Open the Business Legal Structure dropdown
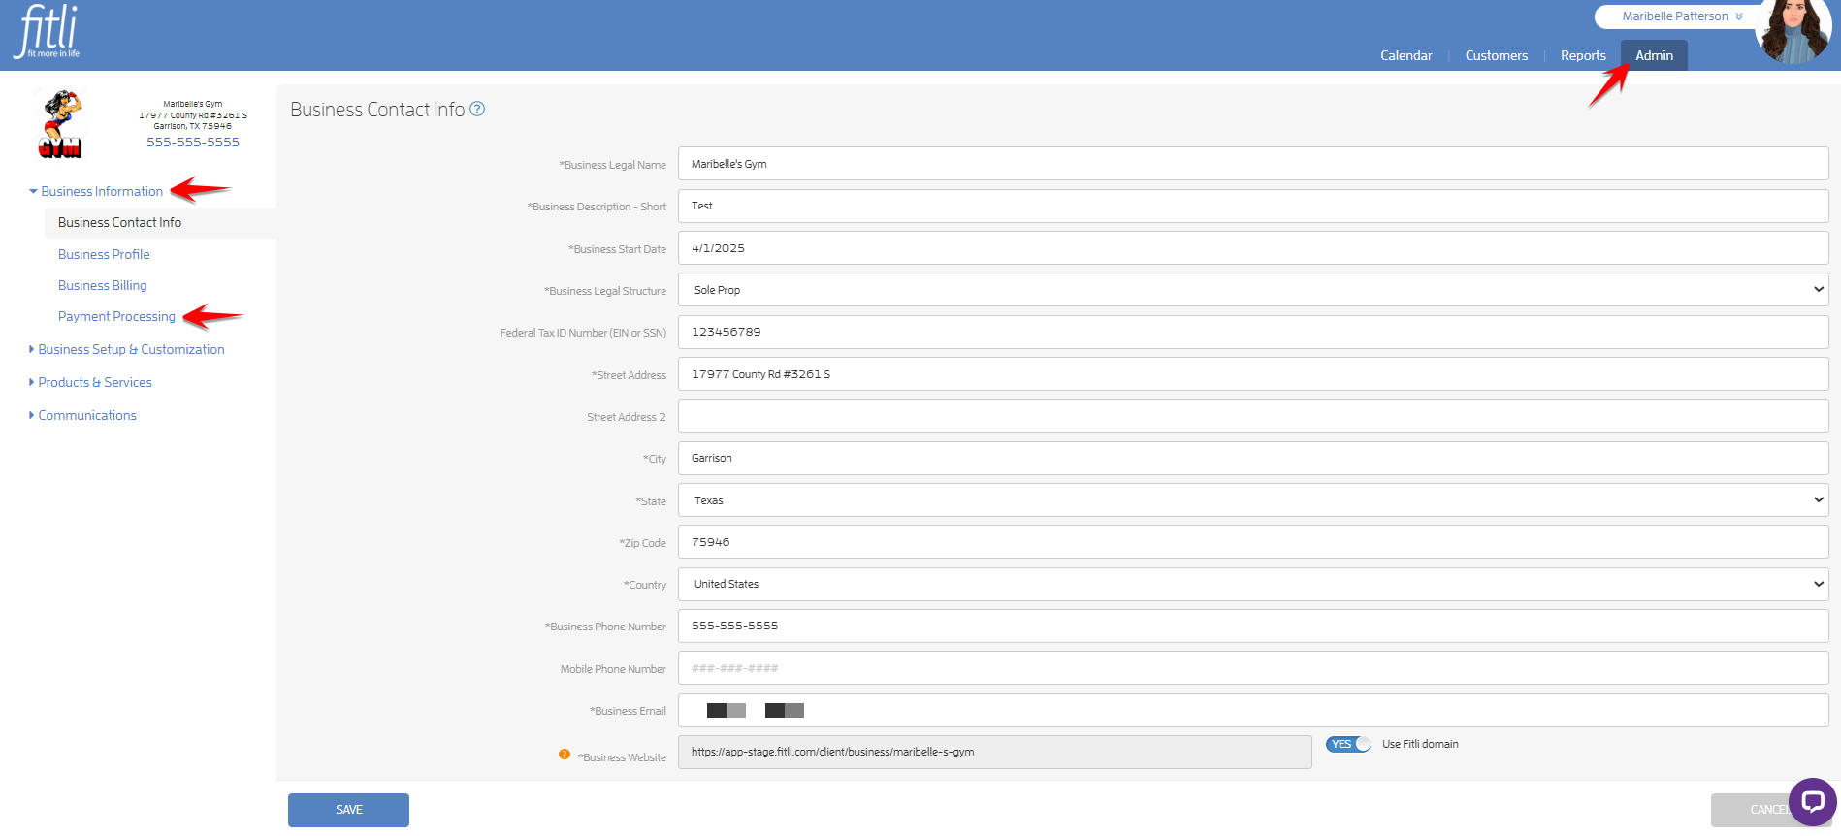 [1253, 290]
